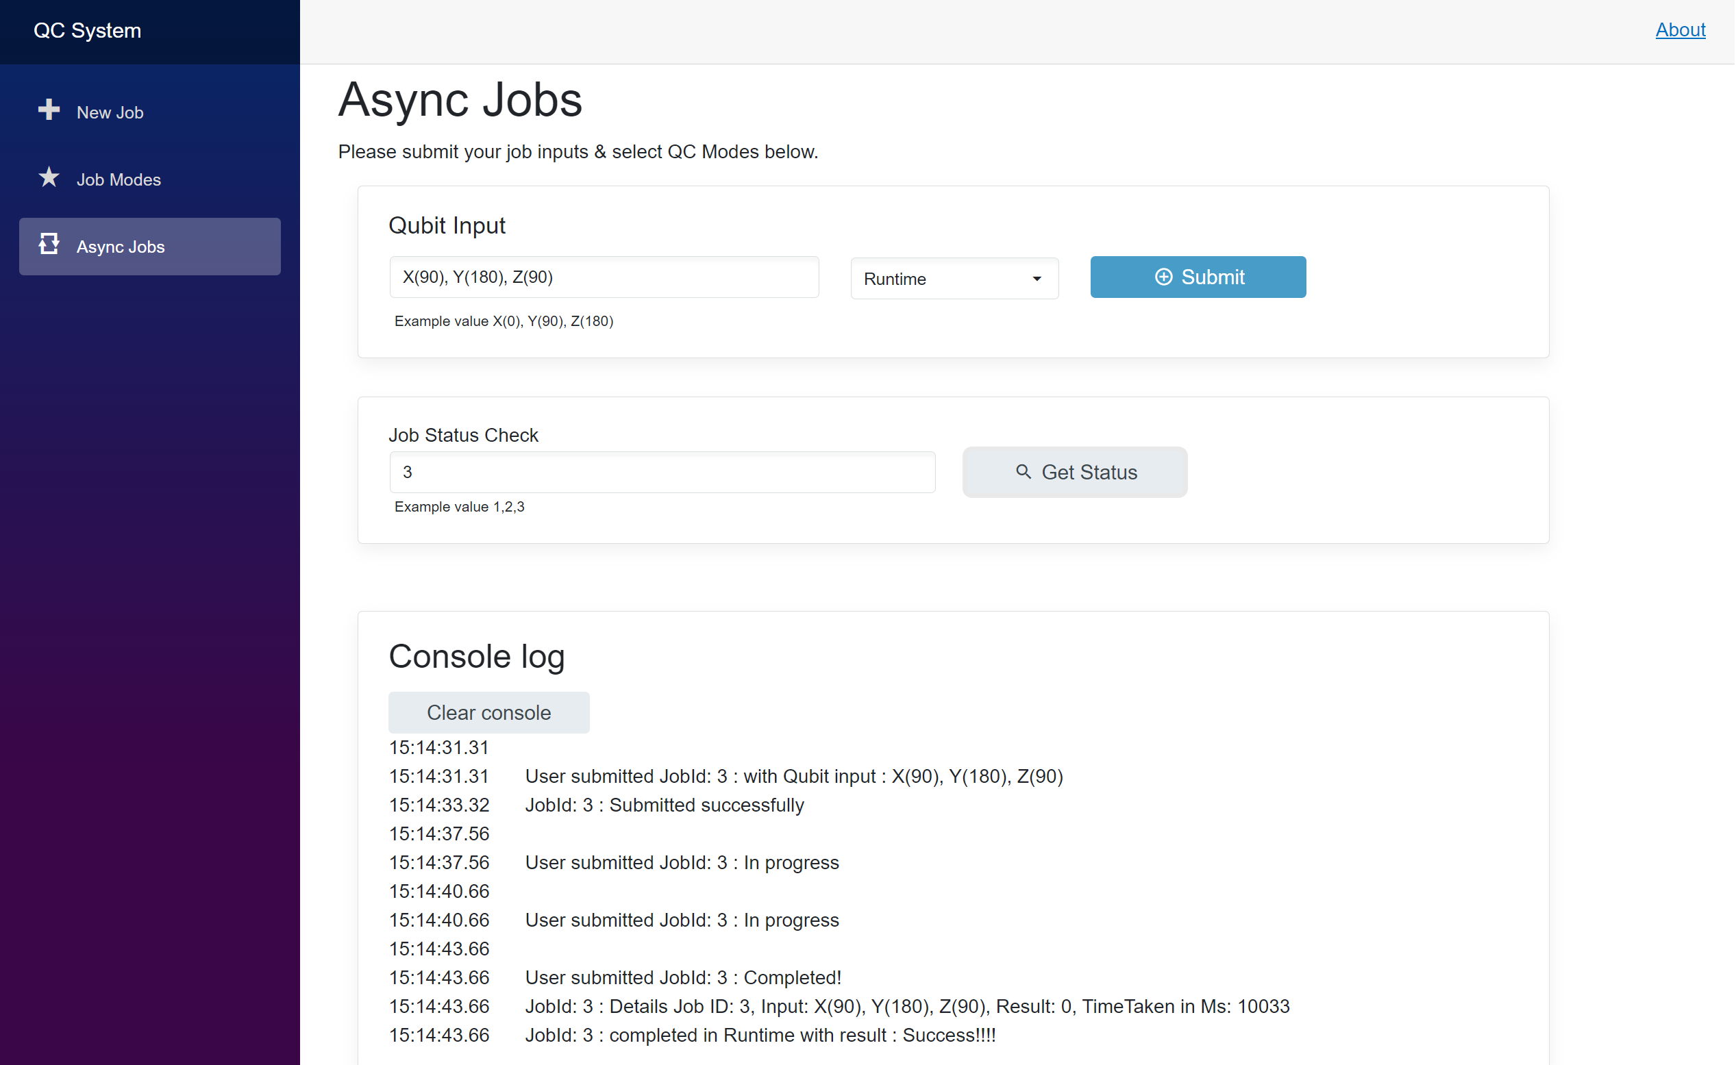Click the Console log heading
The image size is (1736, 1065).
pyautogui.click(x=477, y=657)
